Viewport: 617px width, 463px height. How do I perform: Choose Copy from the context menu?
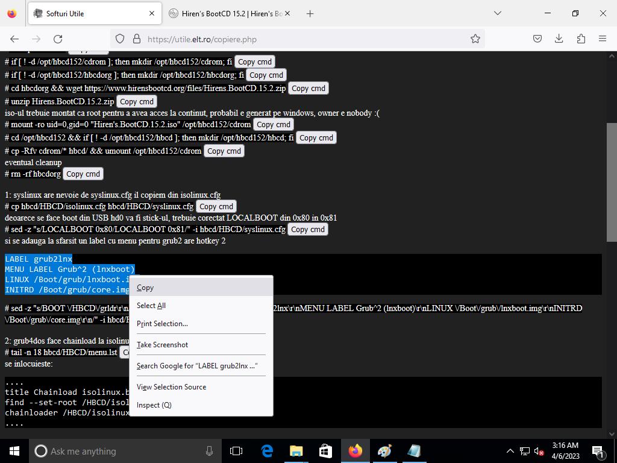pos(145,288)
